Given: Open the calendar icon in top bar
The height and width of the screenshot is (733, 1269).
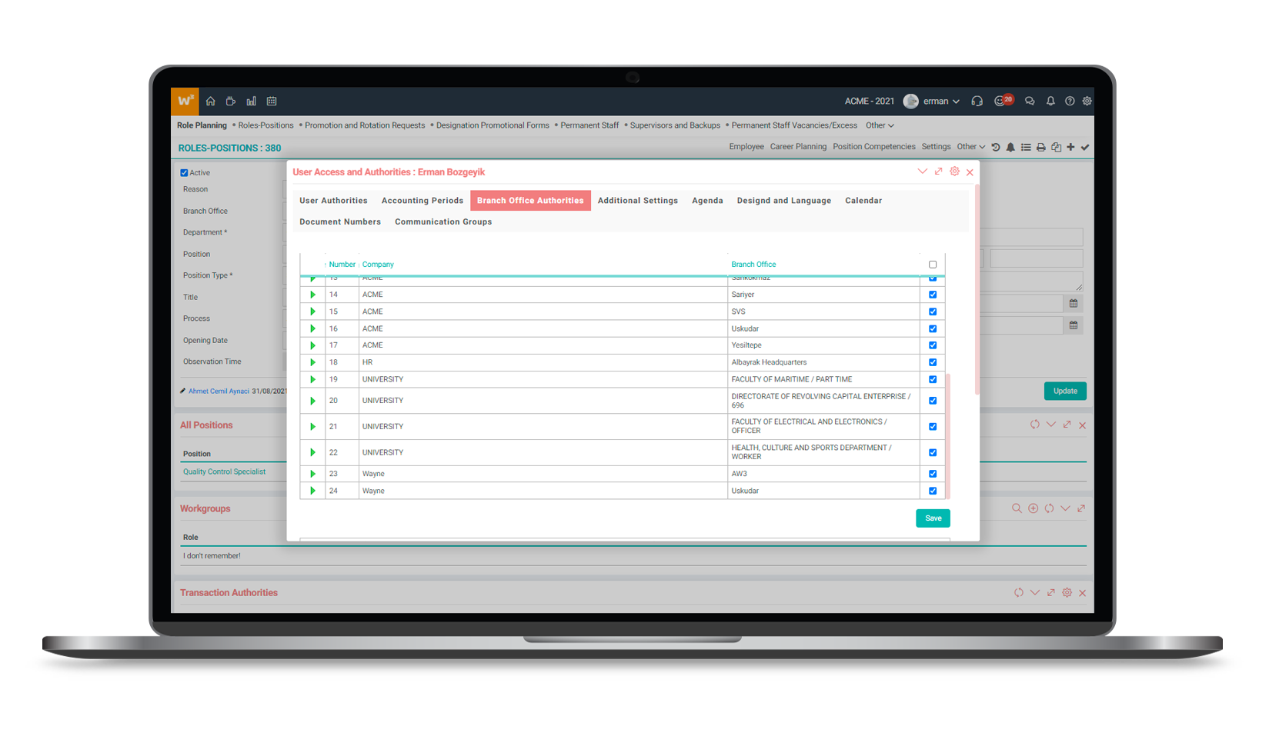Looking at the screenshot, I should coord(272,101).
